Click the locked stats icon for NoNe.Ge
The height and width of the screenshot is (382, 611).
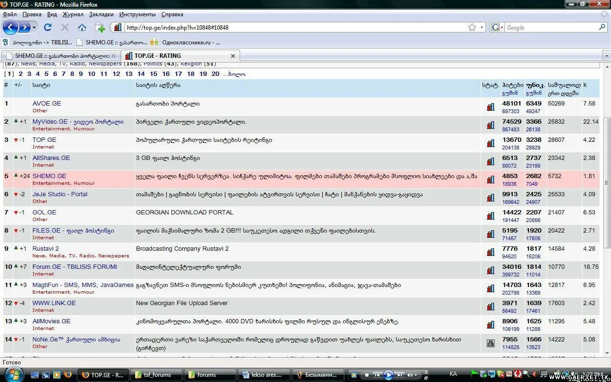(491, 343)
